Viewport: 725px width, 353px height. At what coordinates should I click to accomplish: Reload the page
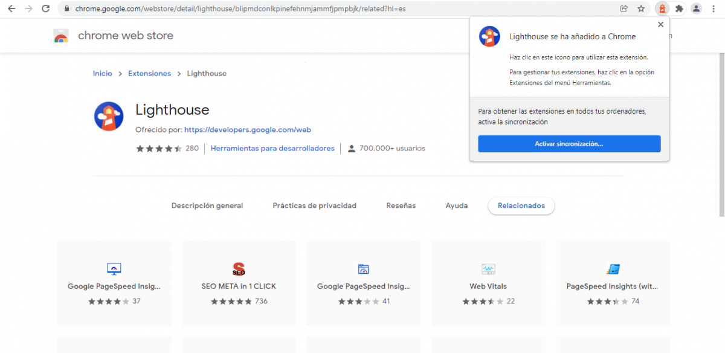pos(45,8)
